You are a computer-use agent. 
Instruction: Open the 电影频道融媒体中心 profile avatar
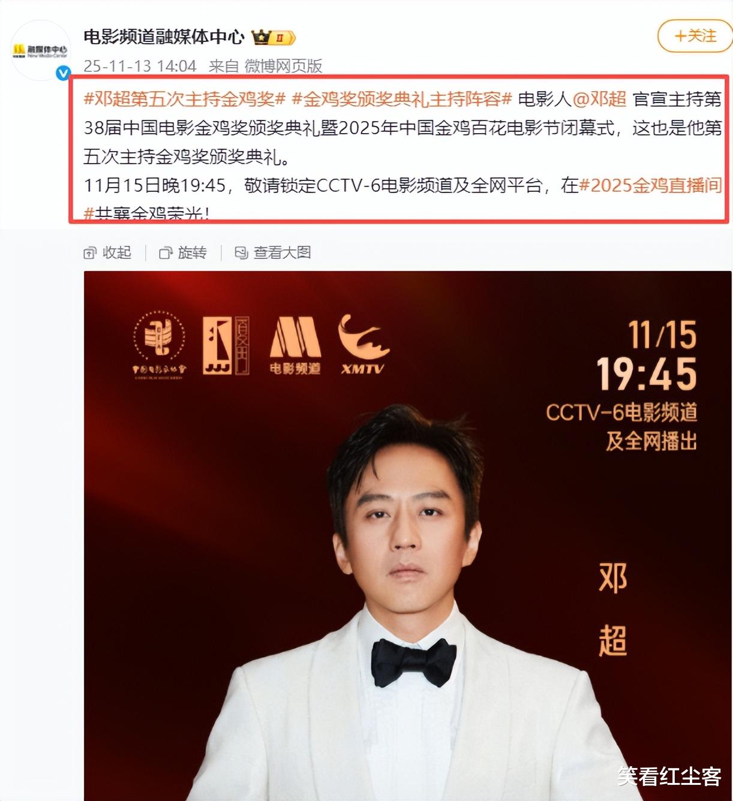(40, 50)
